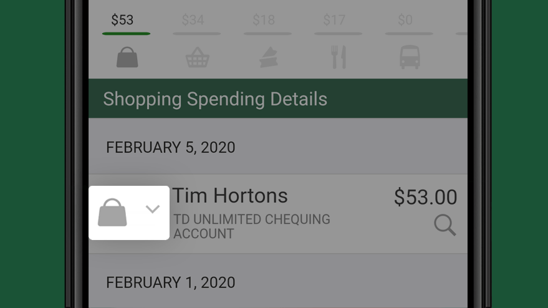Screen dimensions: 548x308
Task: Switch to the $18 spending tab
Action: pos(264,20)
